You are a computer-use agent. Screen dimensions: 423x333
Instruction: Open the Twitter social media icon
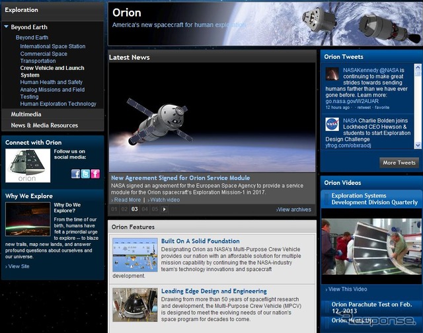click(x=85, y=174)
